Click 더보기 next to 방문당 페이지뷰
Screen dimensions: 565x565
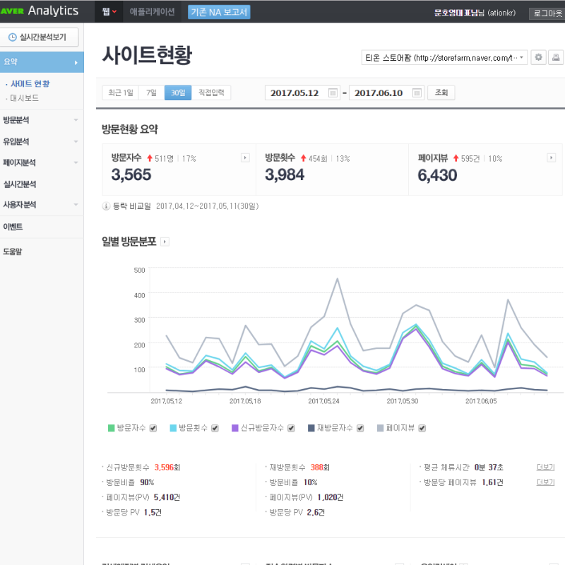click(x=545, y=482)
